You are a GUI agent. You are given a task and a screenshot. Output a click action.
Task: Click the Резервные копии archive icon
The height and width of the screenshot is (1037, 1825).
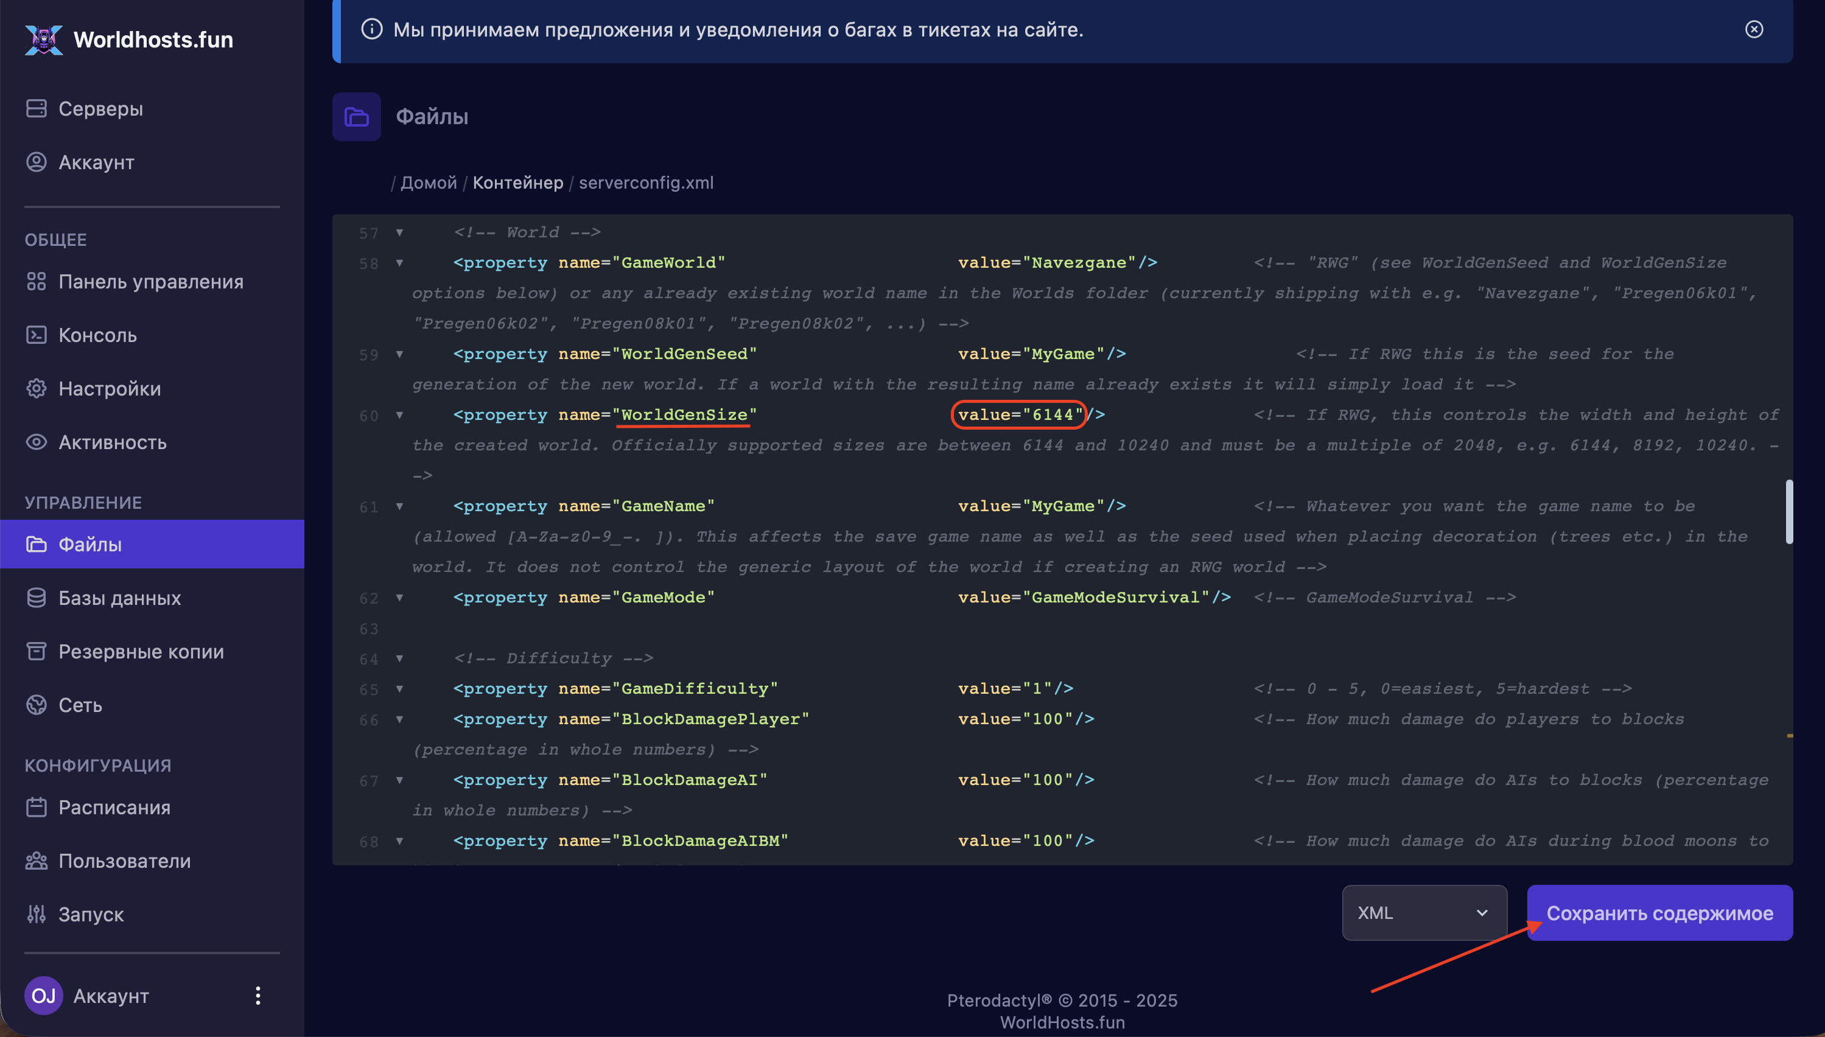37,651
